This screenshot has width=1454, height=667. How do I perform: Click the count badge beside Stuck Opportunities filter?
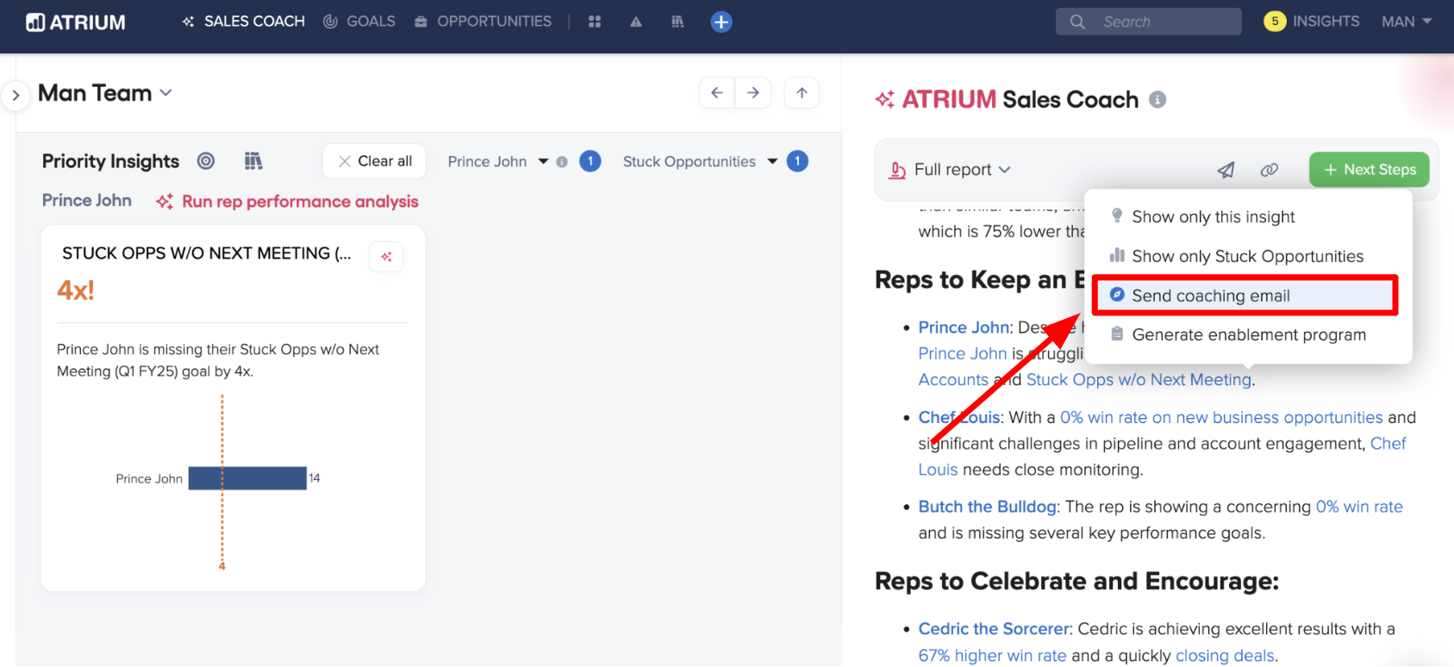798,161
